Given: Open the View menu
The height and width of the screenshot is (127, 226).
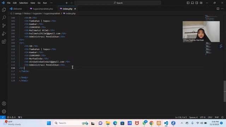Looking at the screenshot, I should [33, 3].
